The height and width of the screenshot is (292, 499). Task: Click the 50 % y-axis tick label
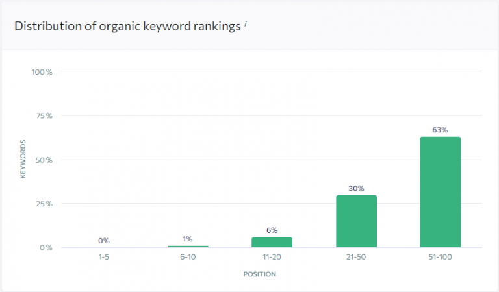pos(44,160)
